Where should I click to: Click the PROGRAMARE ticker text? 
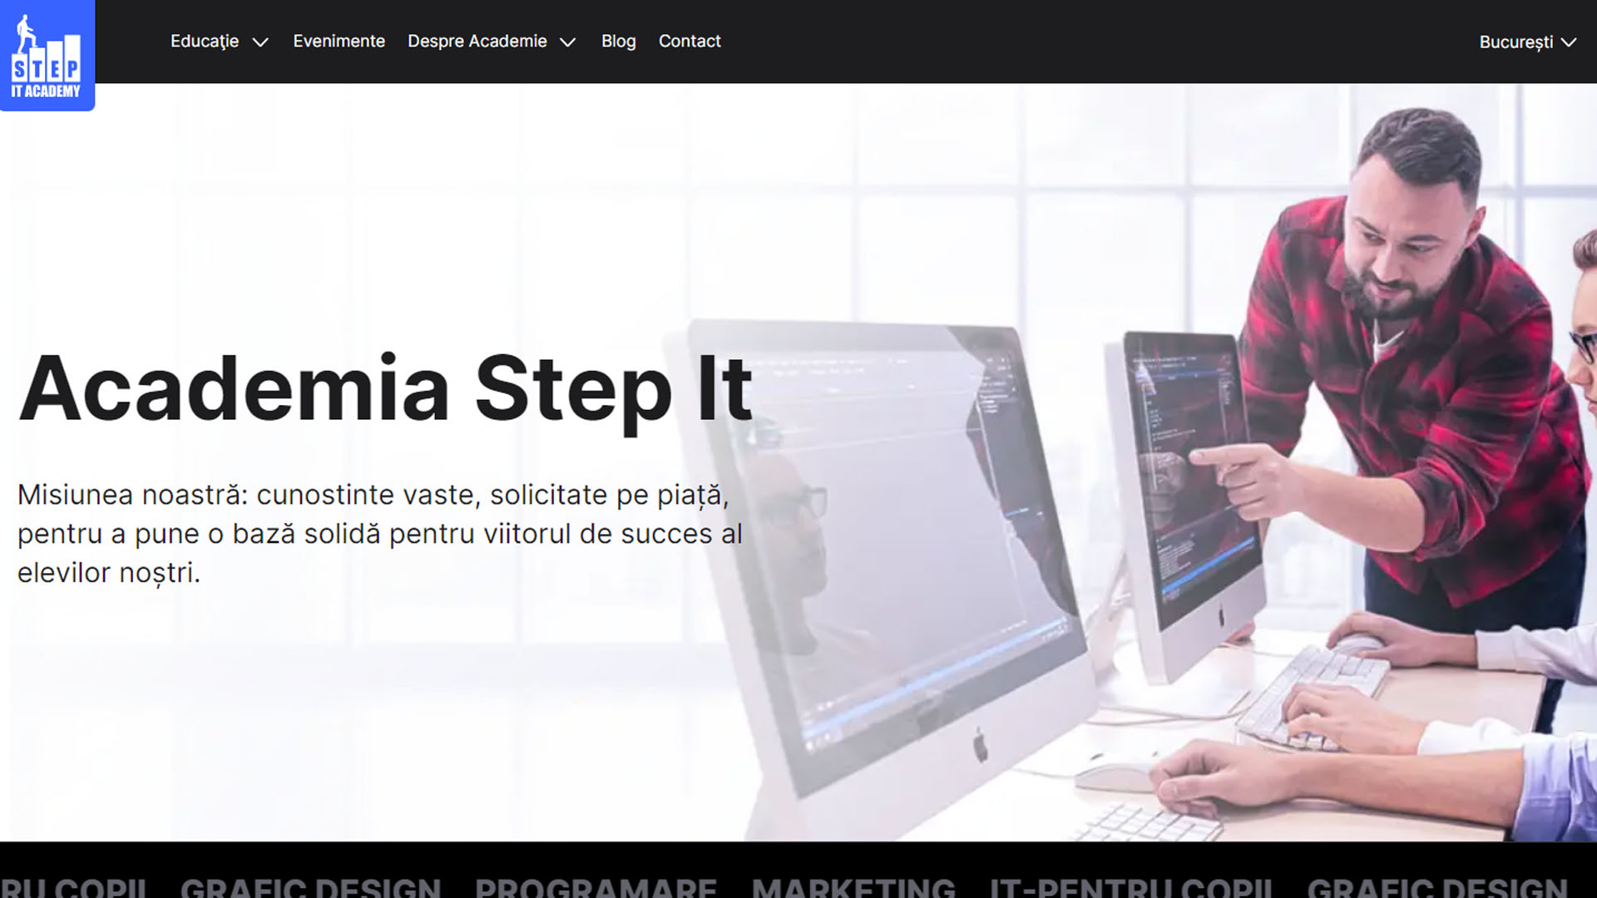point(596,886)
